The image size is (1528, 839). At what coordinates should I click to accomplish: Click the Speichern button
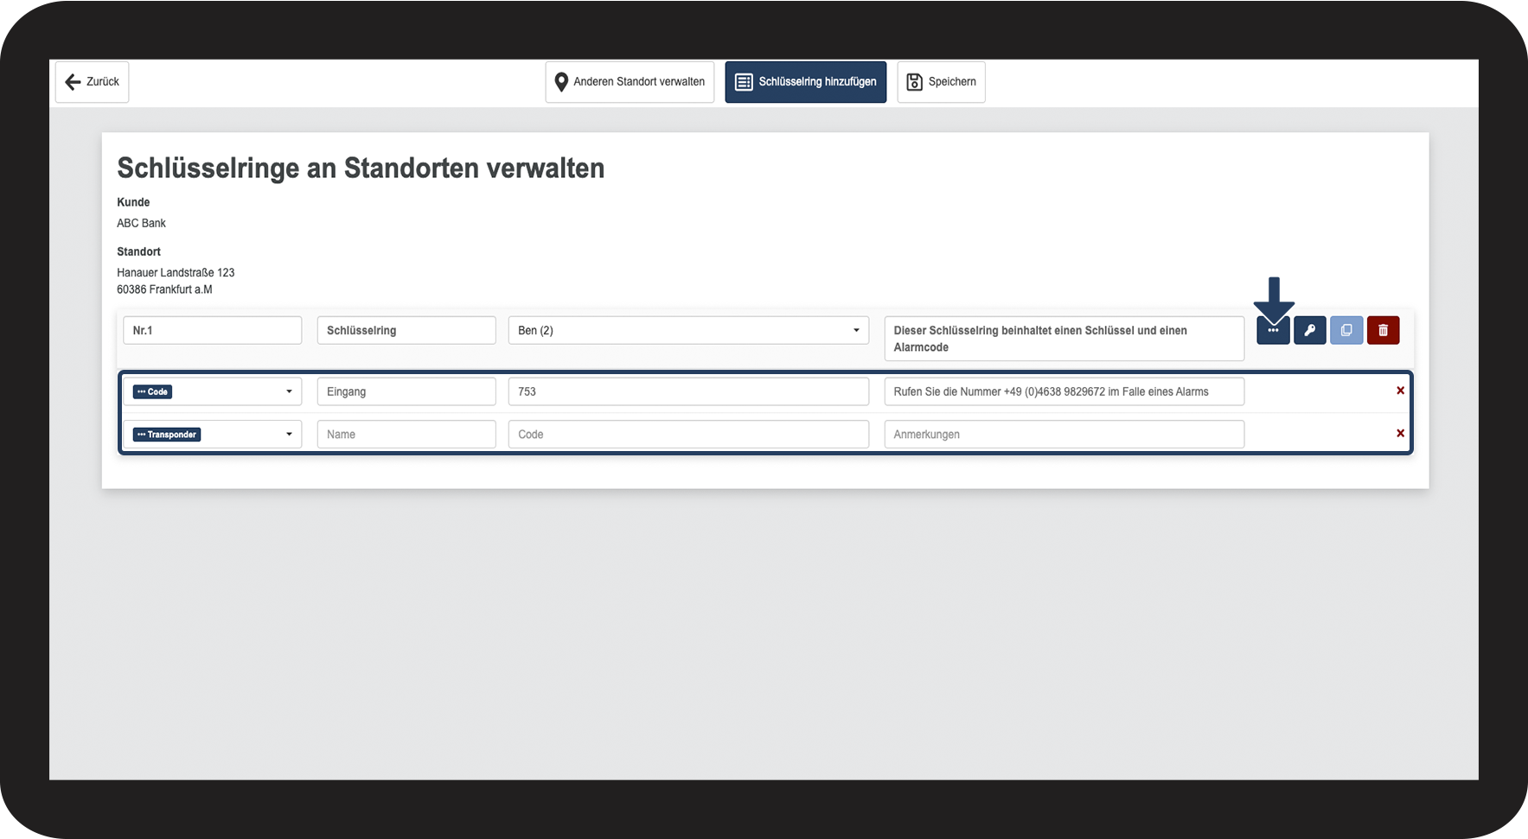pos(941,82)
